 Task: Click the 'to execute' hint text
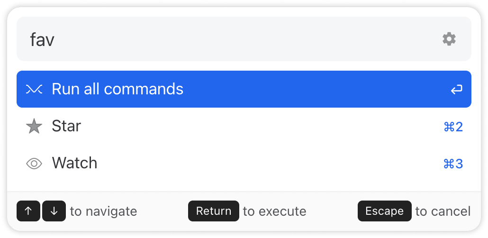click(x=274, y=211)
